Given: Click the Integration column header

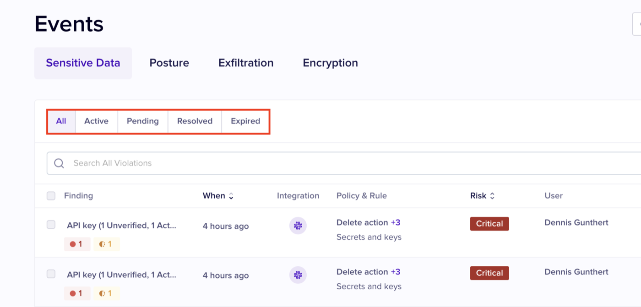Looking at the screenshot, I should coord(298,196).
